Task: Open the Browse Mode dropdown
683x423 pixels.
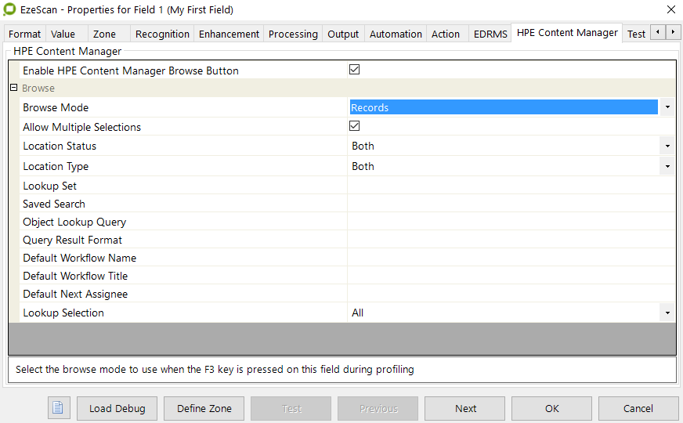Action: click(x=667, y=107)
